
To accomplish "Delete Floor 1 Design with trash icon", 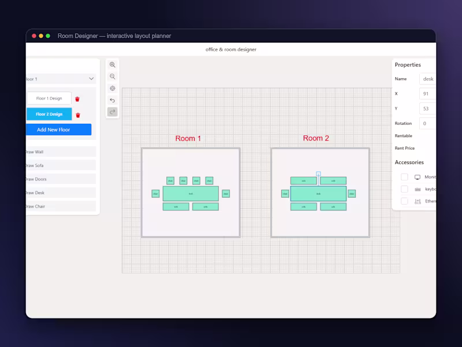I will (x=77, y=99).
